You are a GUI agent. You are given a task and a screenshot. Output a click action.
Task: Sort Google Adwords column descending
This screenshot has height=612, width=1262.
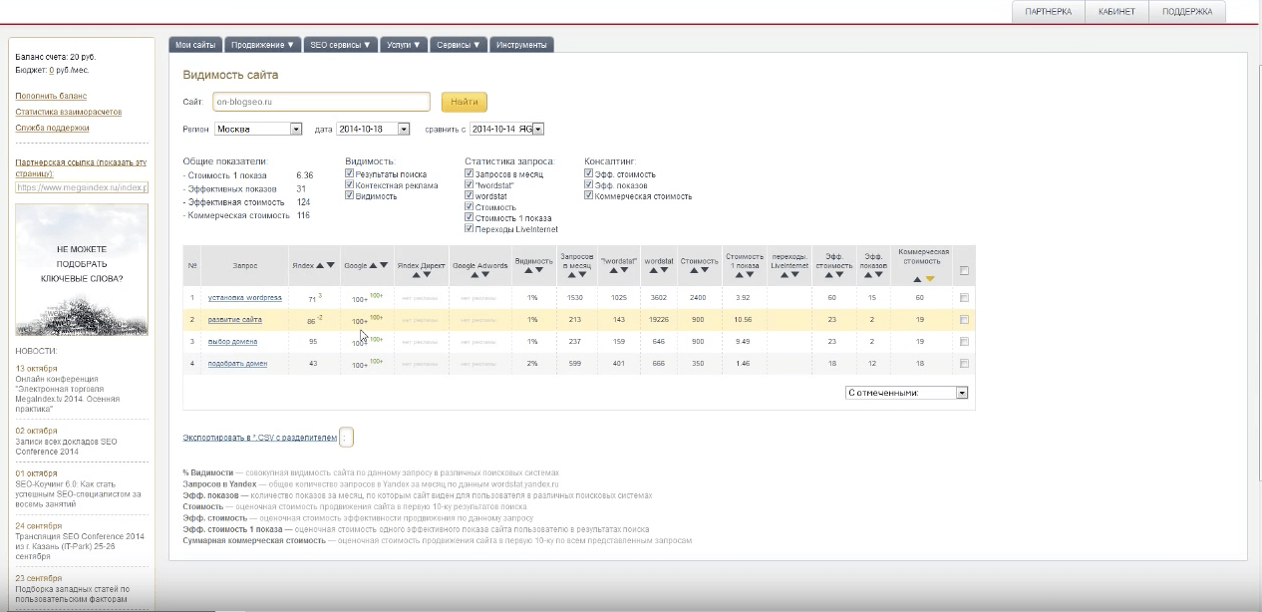(485, 274)
